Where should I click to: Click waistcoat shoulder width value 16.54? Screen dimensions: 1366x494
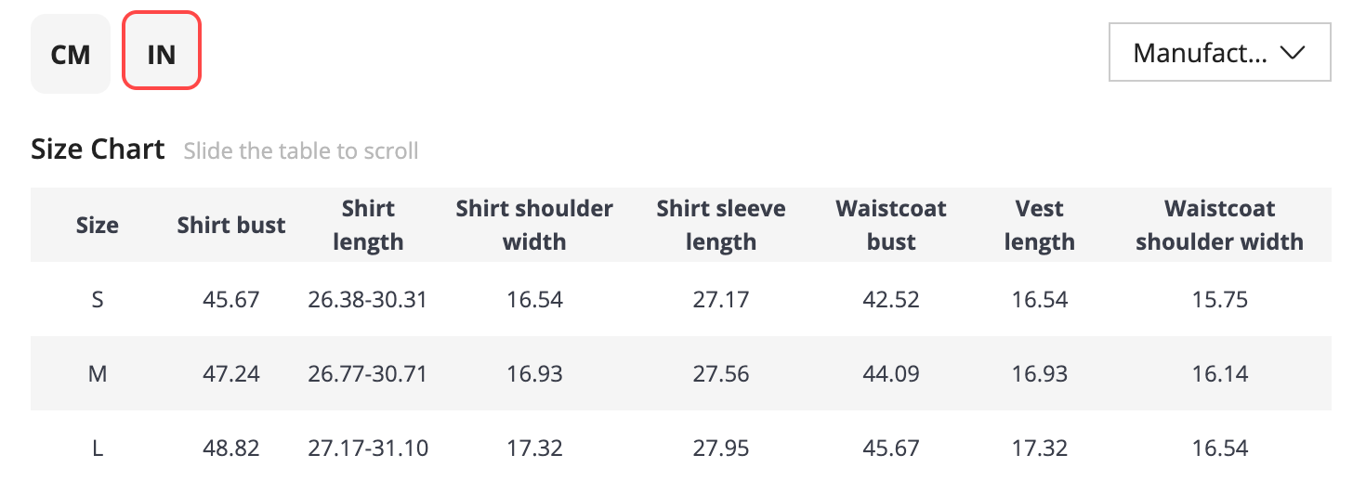(x=1219, y=448)
